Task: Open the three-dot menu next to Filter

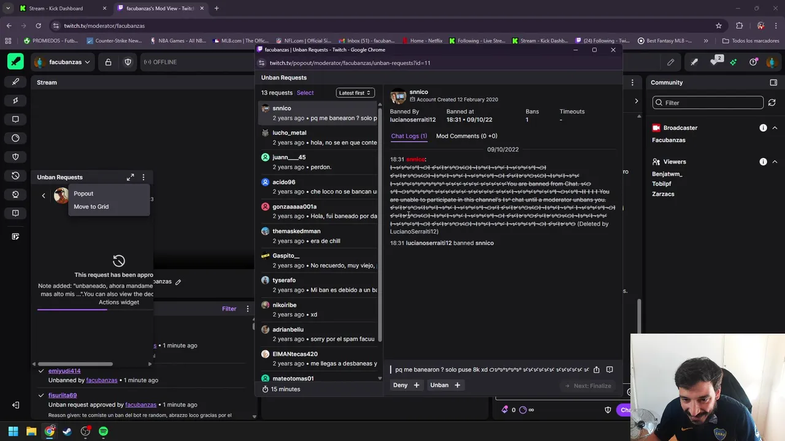Action: click(248, 309)
